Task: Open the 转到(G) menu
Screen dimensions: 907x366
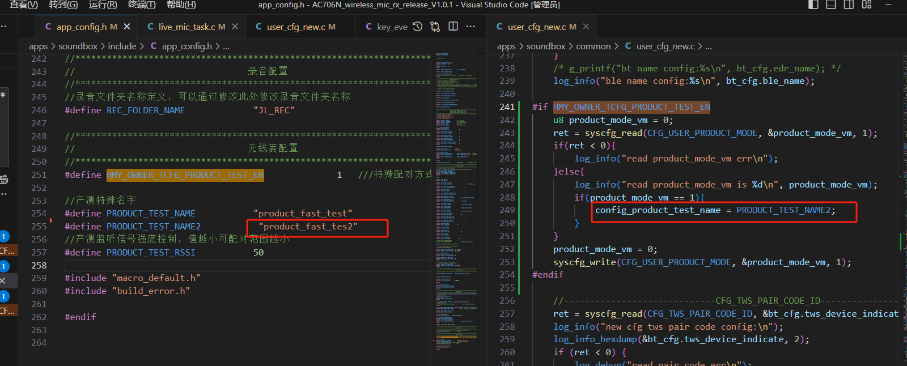Action: click(63, 5)
